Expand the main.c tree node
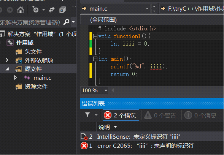Screen dimensions: 224x155 [x=16, y=77]
